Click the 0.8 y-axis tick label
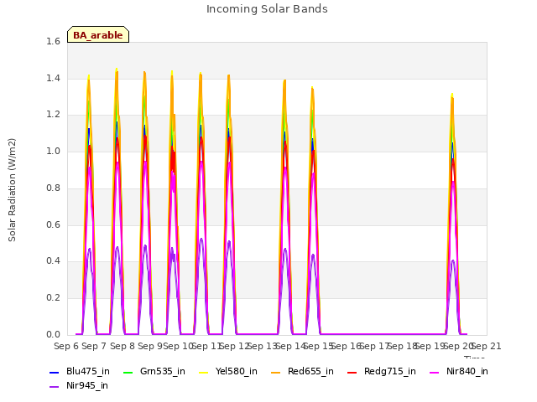537x402 pixels. click(53, 188)
